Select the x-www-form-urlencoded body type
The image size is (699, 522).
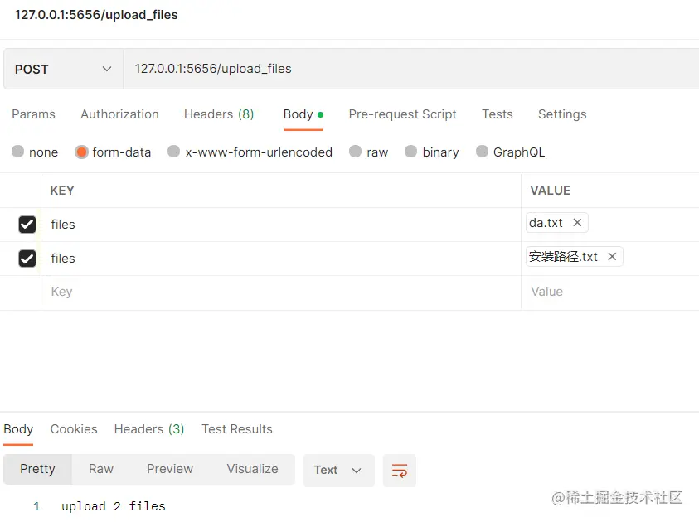[x=250, y=152]
